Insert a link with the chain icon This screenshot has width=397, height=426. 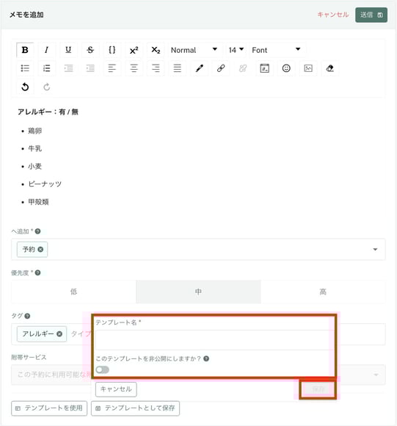[x=221, y=68]
